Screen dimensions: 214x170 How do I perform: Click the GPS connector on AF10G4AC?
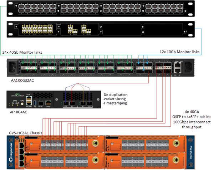coord(22,104)
